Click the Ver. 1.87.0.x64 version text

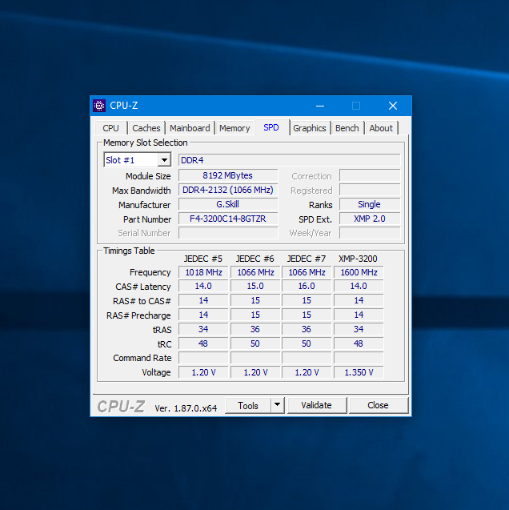coord(186,408)
